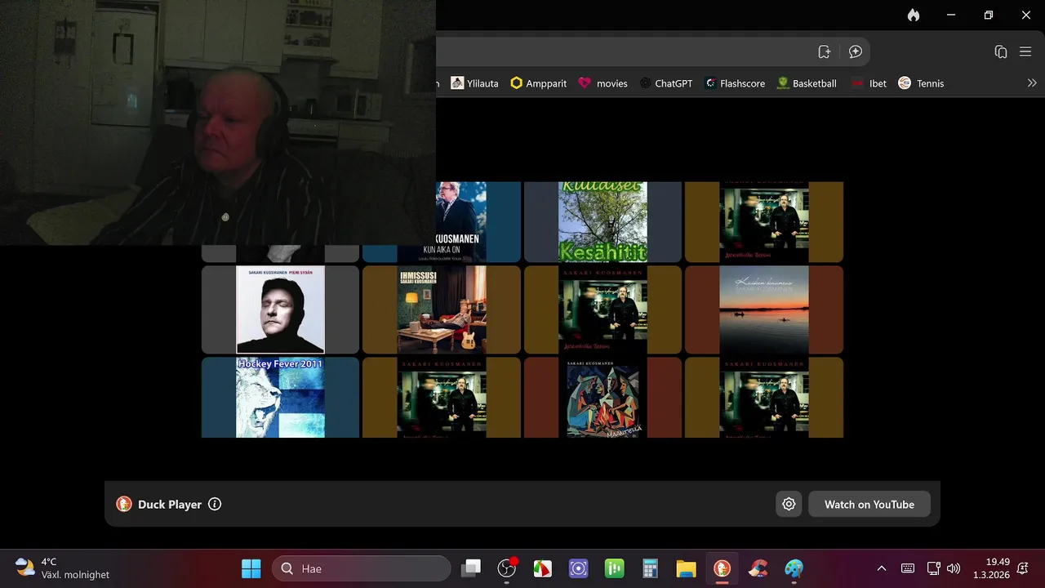Open the purple recorder app on taskbar
This screenshot has width=1045, height=588.
579,568
